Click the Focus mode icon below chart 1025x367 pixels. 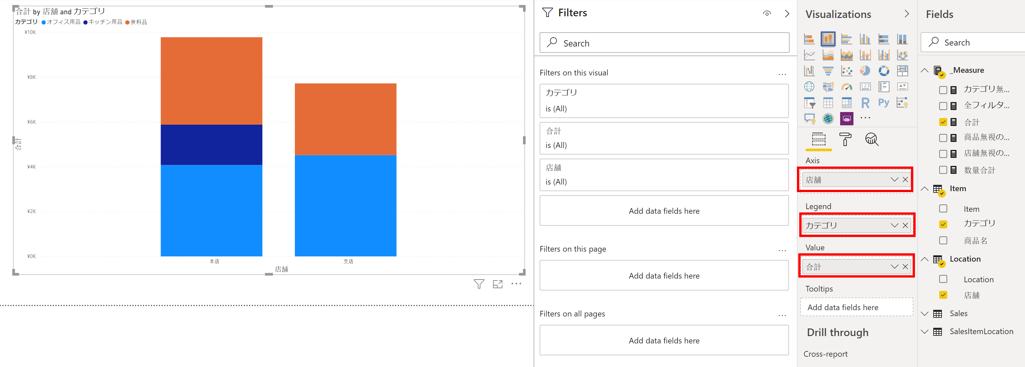(497, 284)
